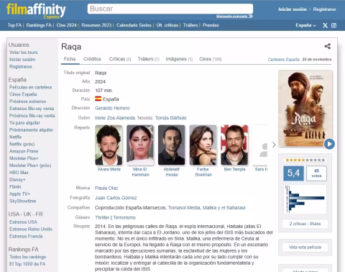345x272 pixels.
Task: Open the Netflix link in the sidebar
Action: (16, 137)
